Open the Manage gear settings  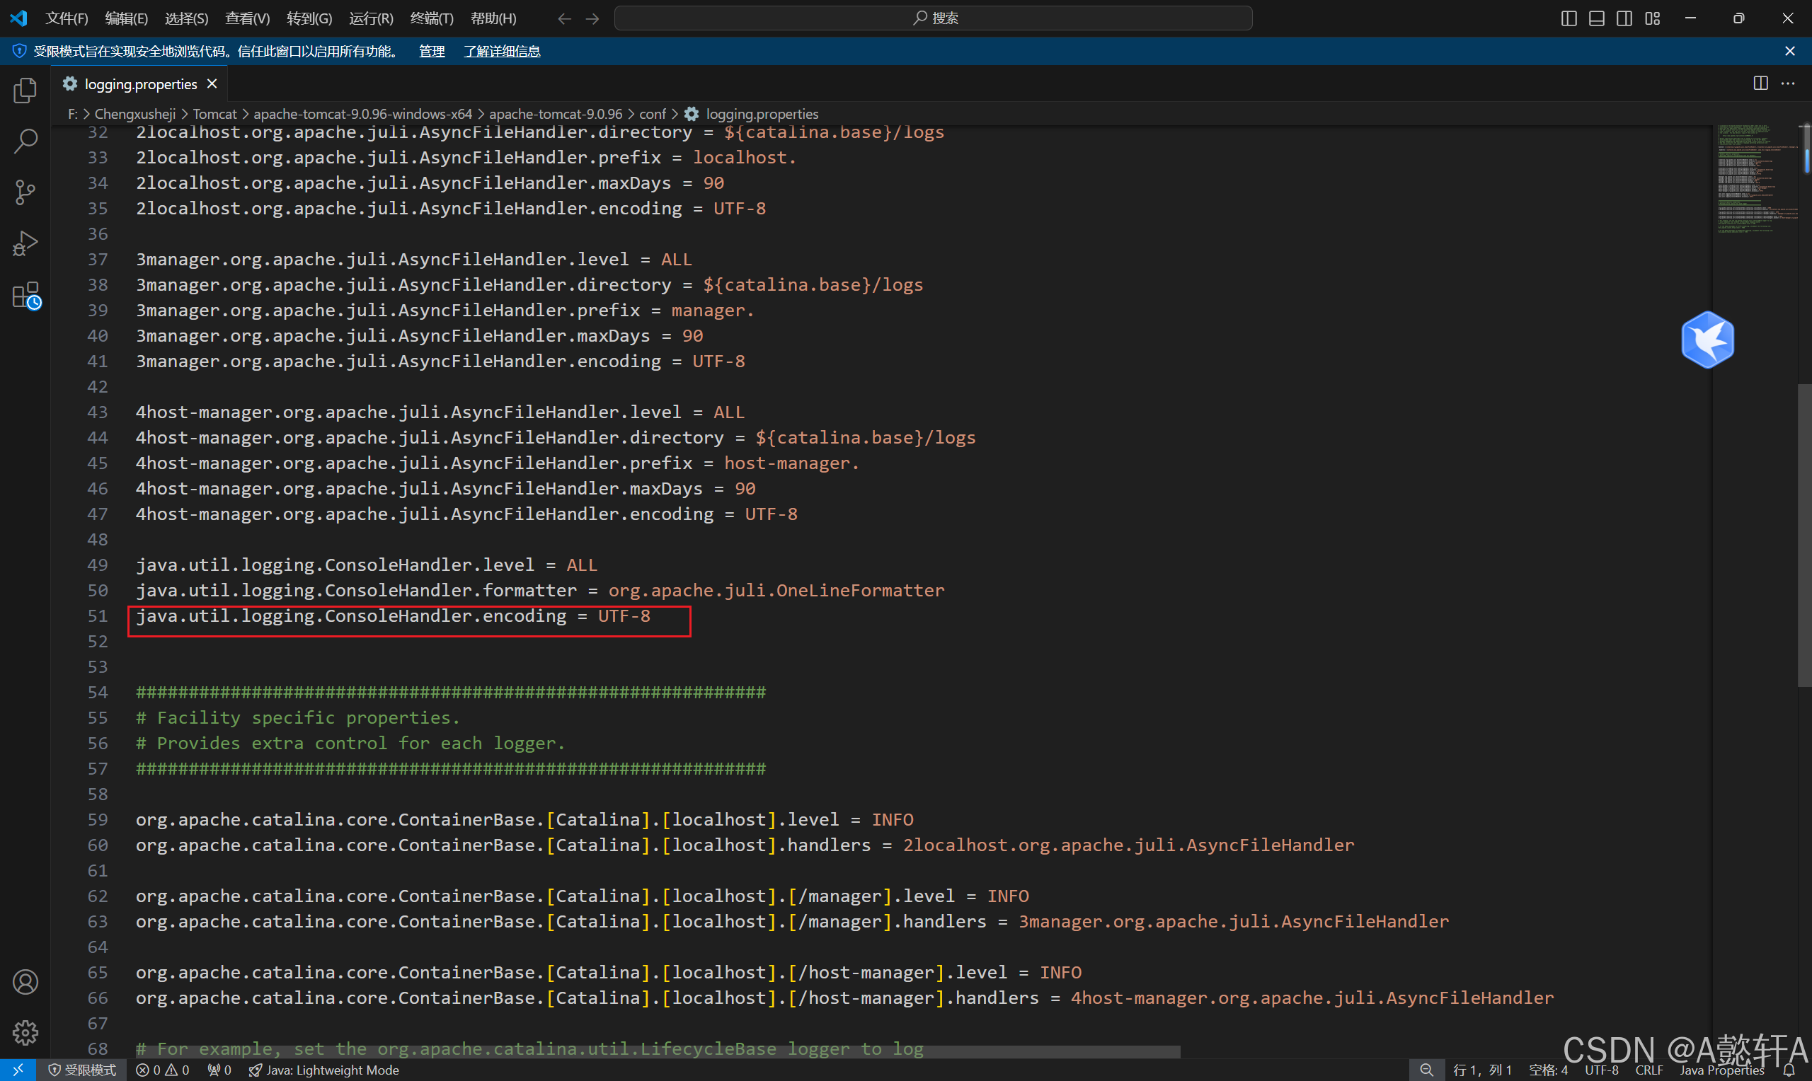tap(25, 1032)
